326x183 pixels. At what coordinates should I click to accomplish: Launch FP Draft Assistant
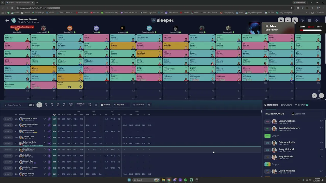(20, 27)
